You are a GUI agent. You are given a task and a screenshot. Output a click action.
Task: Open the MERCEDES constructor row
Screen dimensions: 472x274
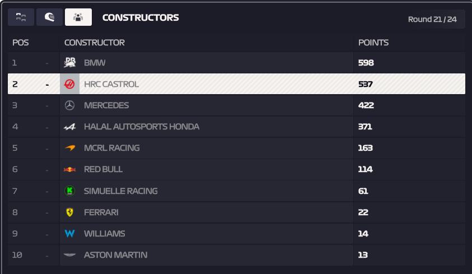pos(236,105)
